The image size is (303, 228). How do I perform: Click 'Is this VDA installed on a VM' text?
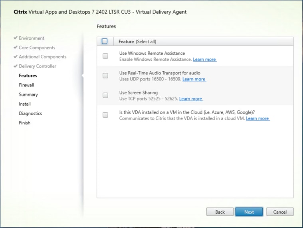[x=187, y=112]
